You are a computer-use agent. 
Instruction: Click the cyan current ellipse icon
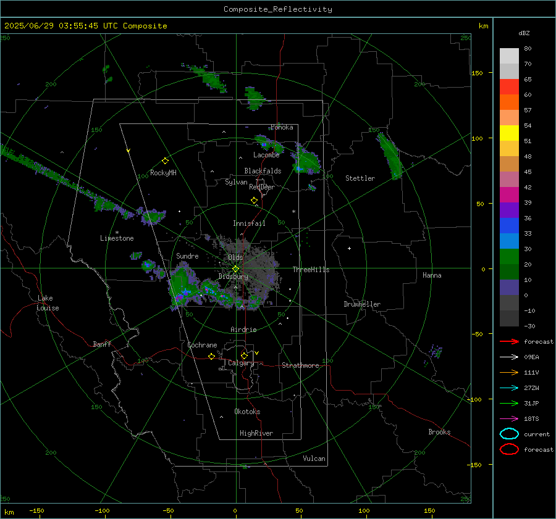509,434
